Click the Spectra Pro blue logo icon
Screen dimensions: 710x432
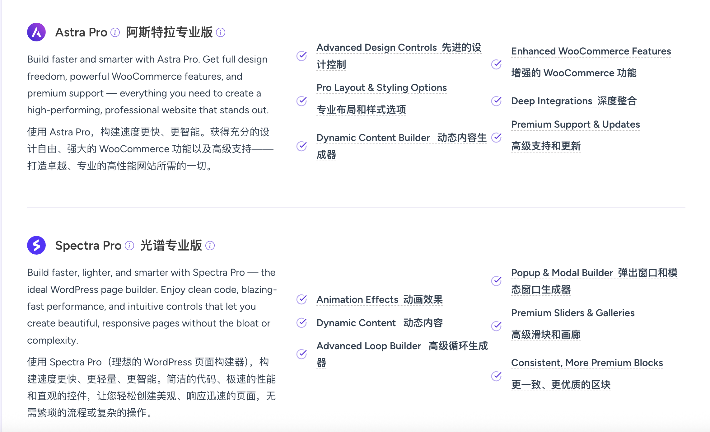tap(36, 245)
